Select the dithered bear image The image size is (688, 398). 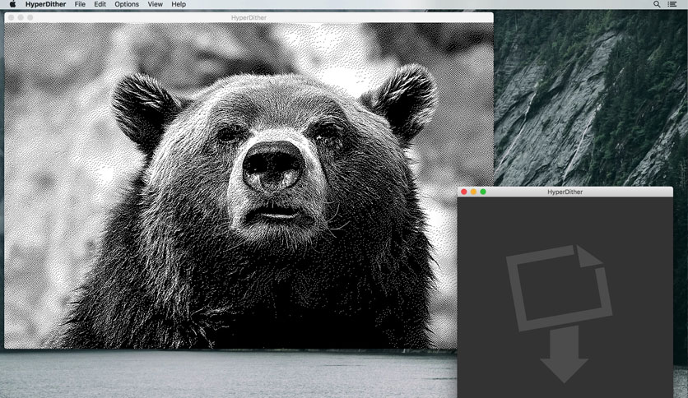tap(249, 185)
